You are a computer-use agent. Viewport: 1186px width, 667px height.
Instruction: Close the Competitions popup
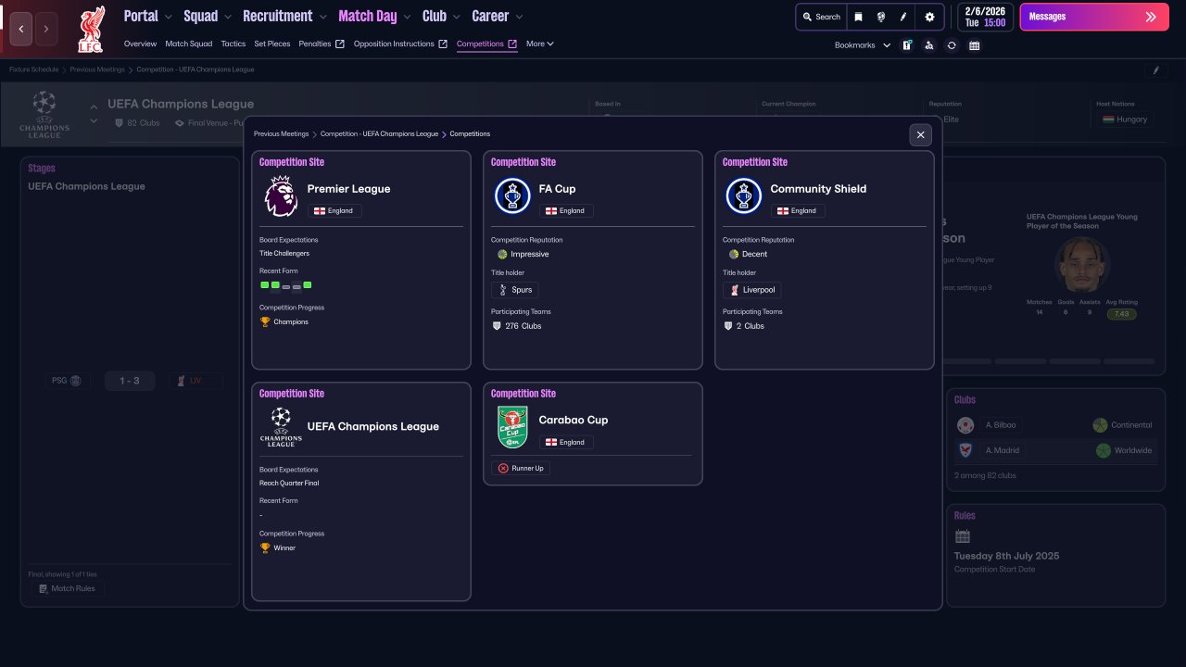tap(920, 134)
